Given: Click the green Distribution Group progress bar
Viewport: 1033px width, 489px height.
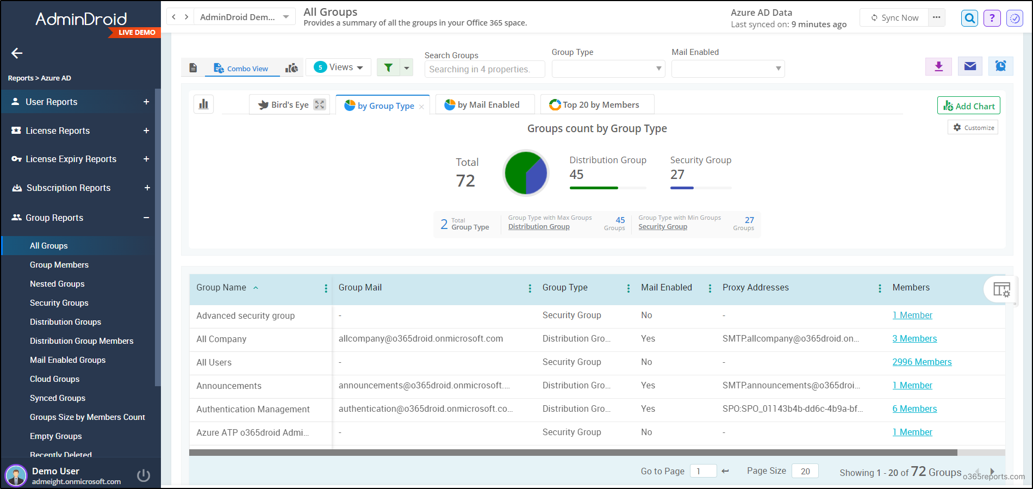Looking at the screenshot, I should click(x=594, y=188).
